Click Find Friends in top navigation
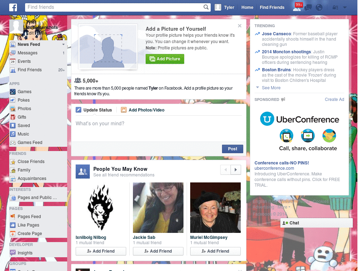This screenshot has width=362, height=271. 272,7
